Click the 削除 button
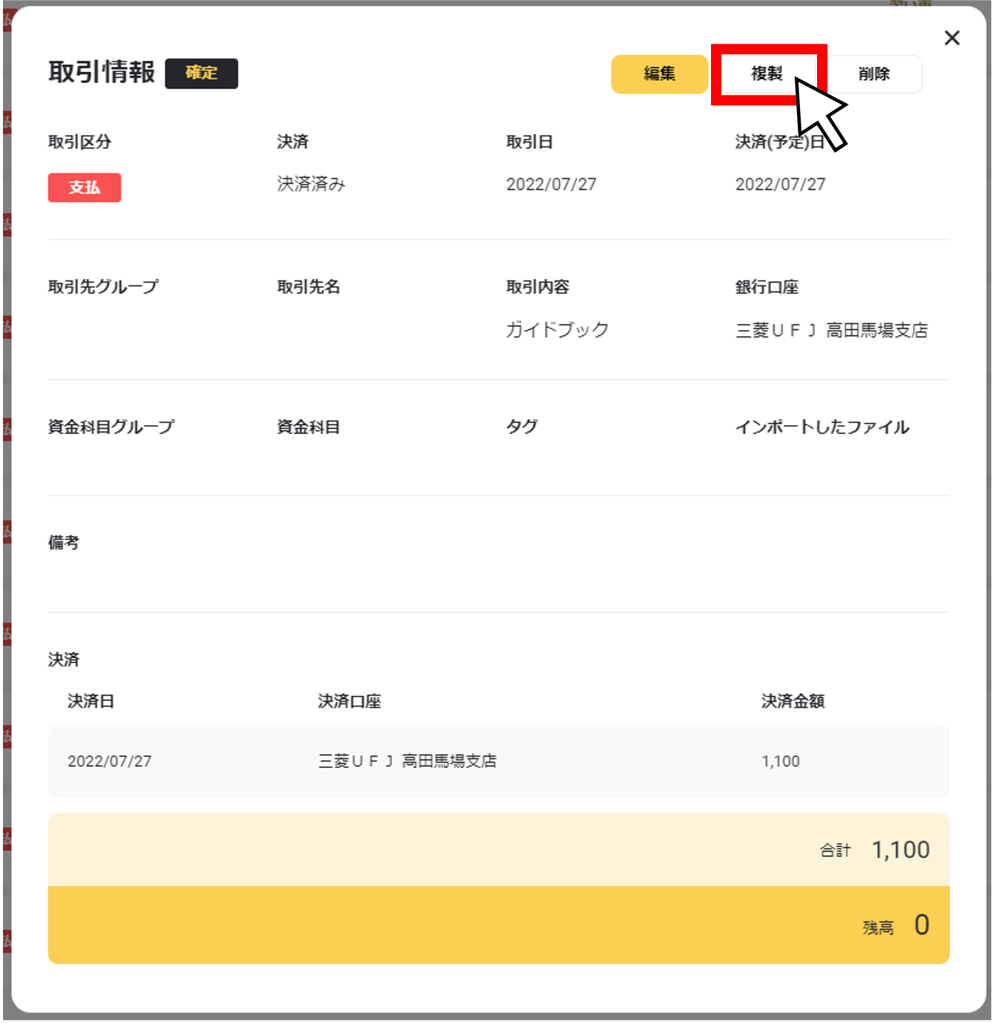The height and width of the screenshot is (1023, 992). click(874, 73)
